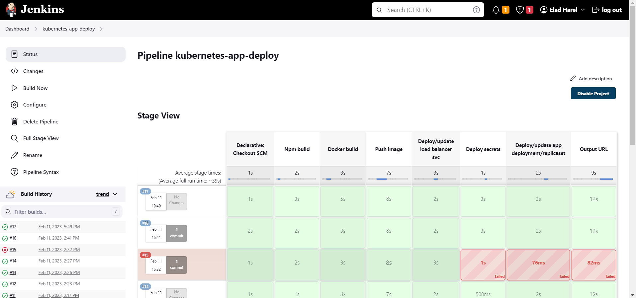Viewport: 636px width, 298px height.
Task: Click the Configure gear icon
Action: [x=14, y=105]
